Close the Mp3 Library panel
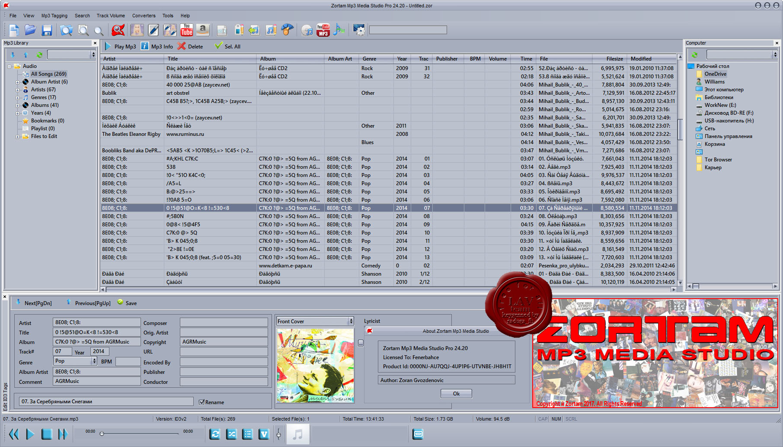783x447 pixels. [95, 43]
